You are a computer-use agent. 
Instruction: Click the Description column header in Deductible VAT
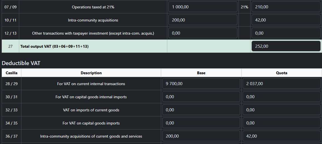91,73
